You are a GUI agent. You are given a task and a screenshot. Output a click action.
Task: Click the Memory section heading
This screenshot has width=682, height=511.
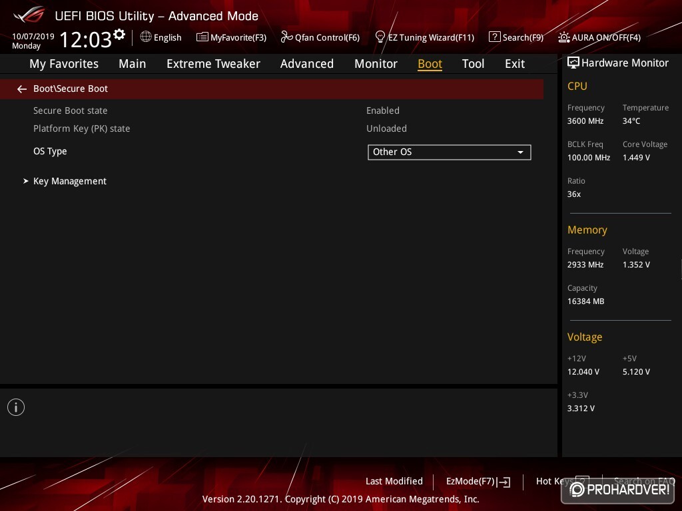tap(587, 230)
